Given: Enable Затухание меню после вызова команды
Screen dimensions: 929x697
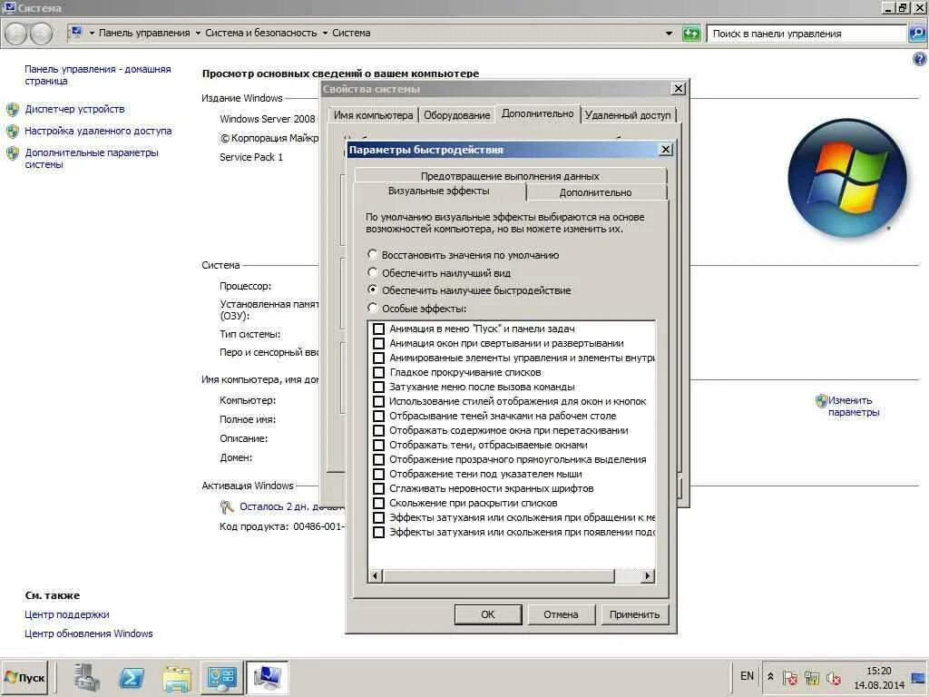Looking at the screenshot, I should click(378, 387).
